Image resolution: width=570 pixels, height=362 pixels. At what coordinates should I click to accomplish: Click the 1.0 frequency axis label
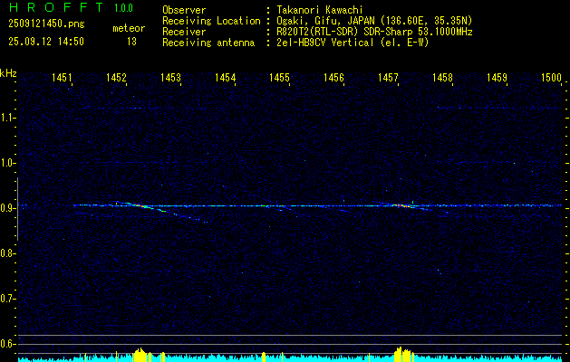point(6,163)
